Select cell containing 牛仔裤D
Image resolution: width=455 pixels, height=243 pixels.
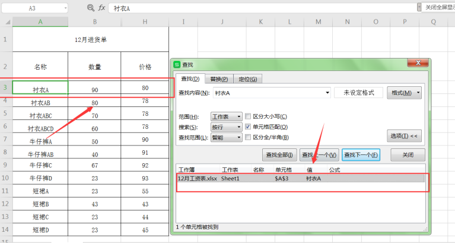pos(40,178)
